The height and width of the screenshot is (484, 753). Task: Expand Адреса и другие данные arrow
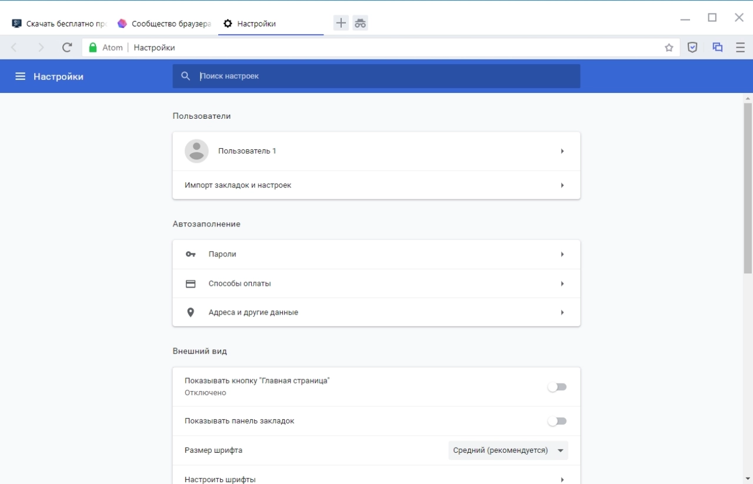562,312
